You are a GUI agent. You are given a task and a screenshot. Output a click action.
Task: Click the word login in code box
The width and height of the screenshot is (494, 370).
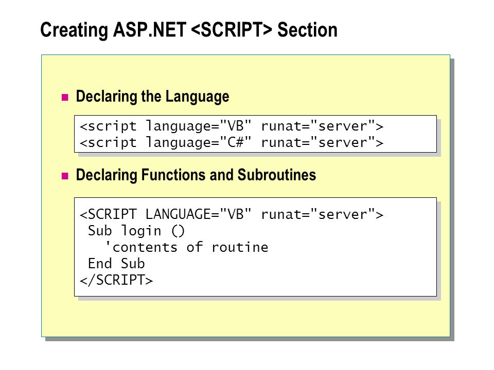click(141, 231)
